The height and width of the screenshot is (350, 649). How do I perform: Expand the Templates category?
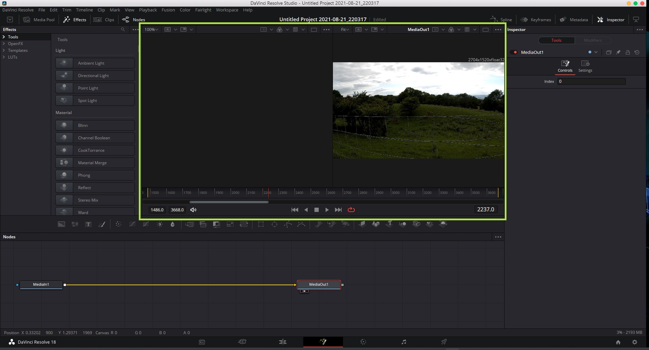pos(4,50)
